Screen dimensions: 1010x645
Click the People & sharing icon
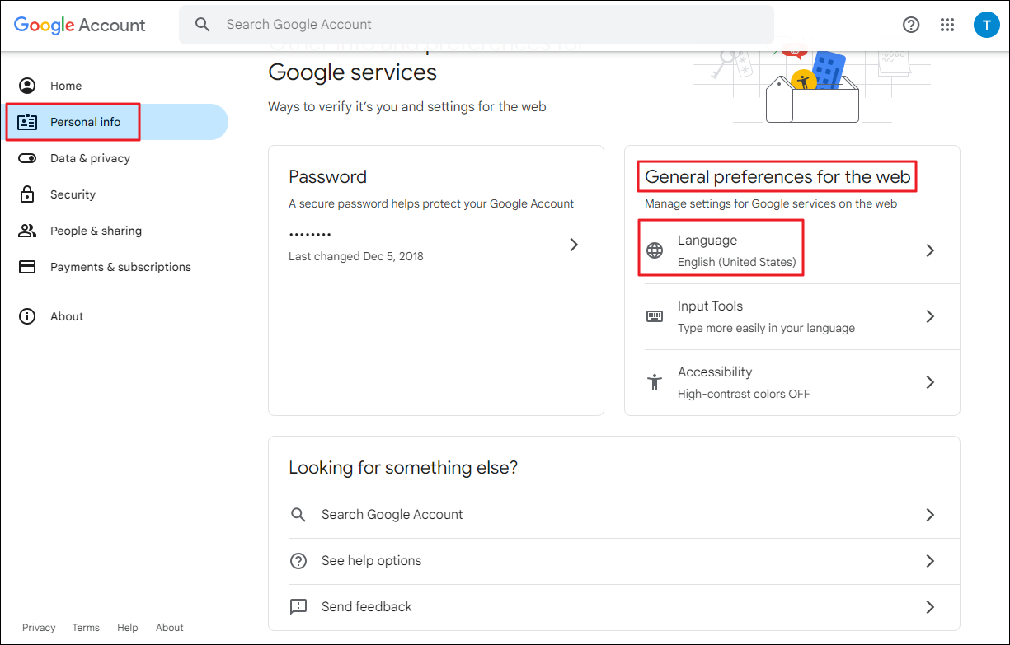point(27,231)
